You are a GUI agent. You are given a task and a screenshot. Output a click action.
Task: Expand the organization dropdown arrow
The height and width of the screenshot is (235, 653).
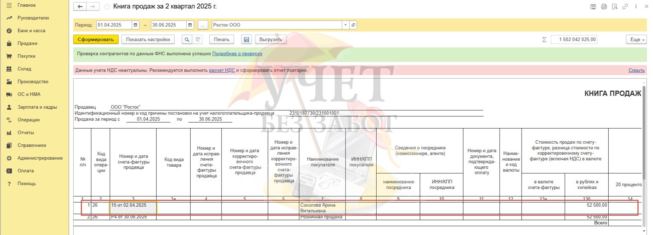point(345,25)
